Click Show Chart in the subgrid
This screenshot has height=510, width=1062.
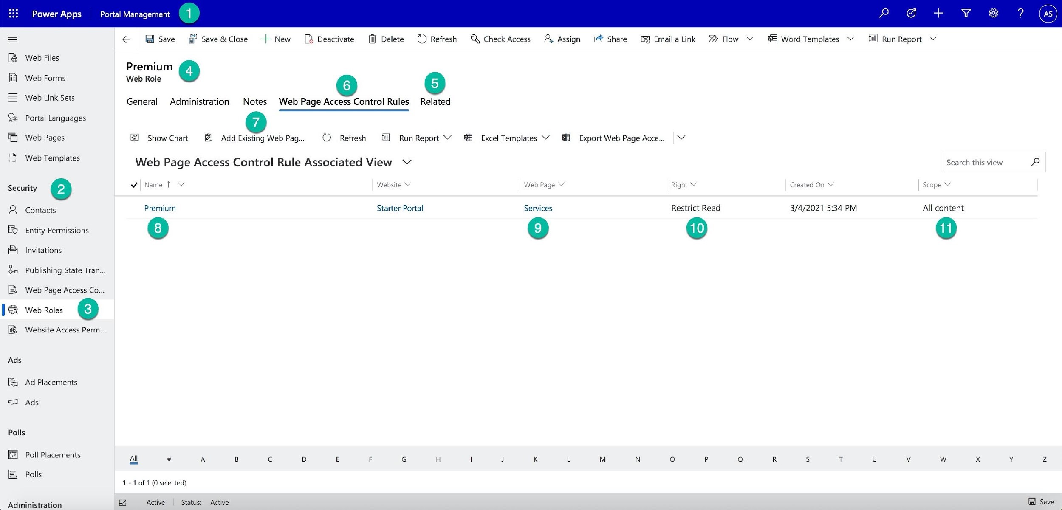point(159,138)
